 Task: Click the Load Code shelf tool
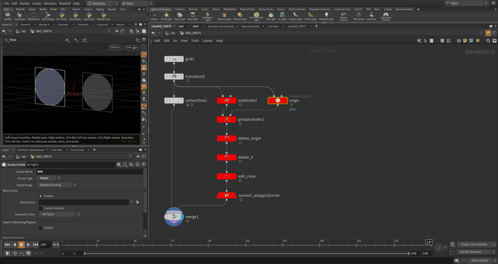pyautogui.click(x=89, y=16)
